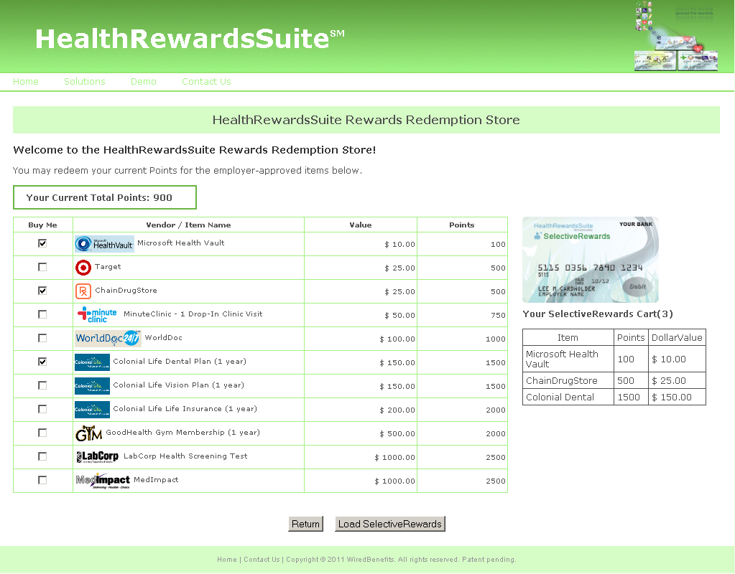
Task: Click the LabCorp logo
Action: point(98,457)
